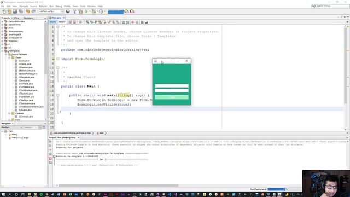Click the Clean and Build icon
Screen dimensions: 350x197
[x=80, y=11]
